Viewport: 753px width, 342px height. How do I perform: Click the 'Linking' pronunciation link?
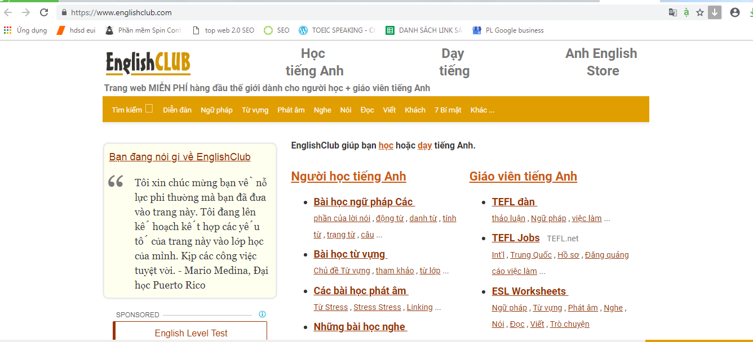click(420, 307)
